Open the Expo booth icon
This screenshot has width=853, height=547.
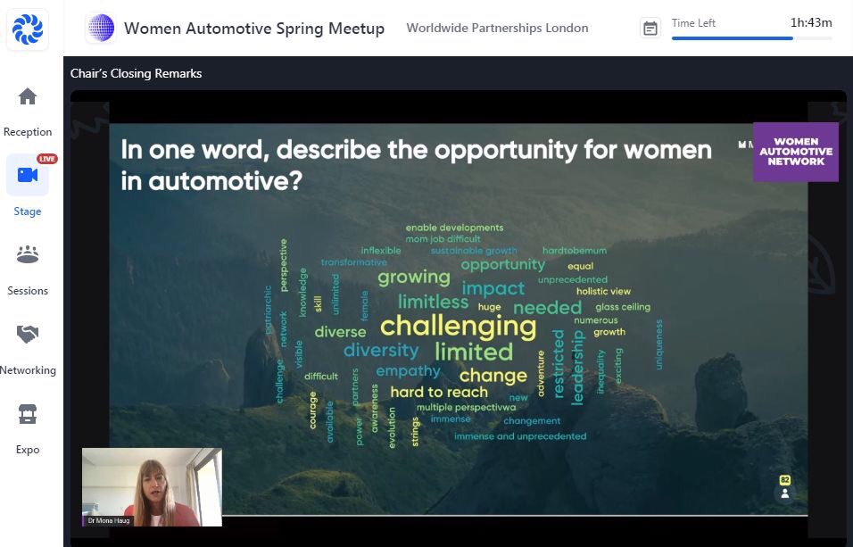[28, 414]
